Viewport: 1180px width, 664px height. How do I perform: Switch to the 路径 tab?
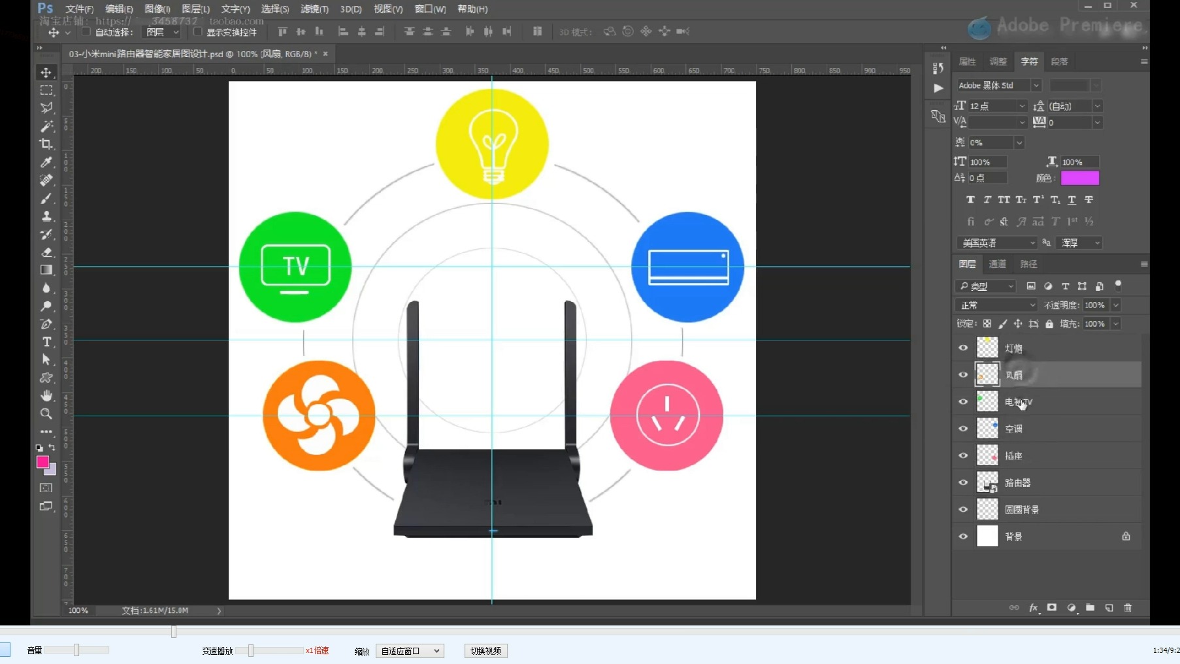(x=1028, y=264)
